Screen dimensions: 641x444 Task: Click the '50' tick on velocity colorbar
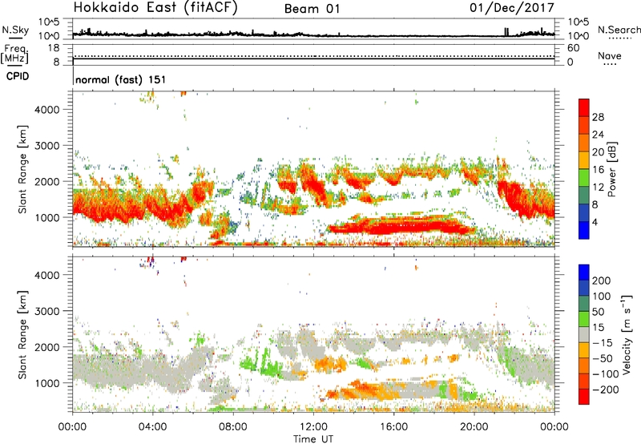click(x=598, y=312)
